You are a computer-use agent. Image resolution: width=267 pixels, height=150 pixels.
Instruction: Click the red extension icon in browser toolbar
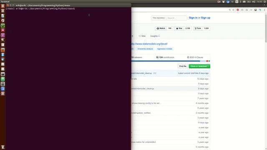238,10
